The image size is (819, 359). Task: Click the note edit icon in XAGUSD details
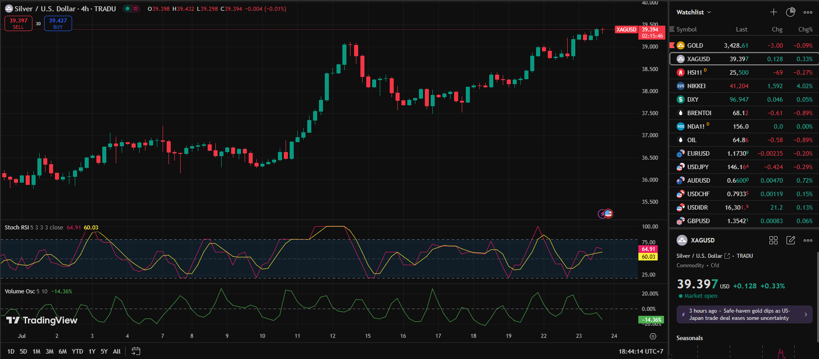tap(791, 240)
